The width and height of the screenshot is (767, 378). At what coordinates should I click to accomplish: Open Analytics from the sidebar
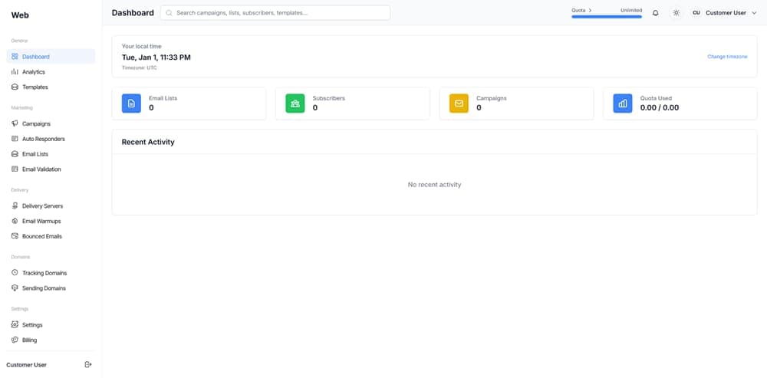(x=34, y=72)
